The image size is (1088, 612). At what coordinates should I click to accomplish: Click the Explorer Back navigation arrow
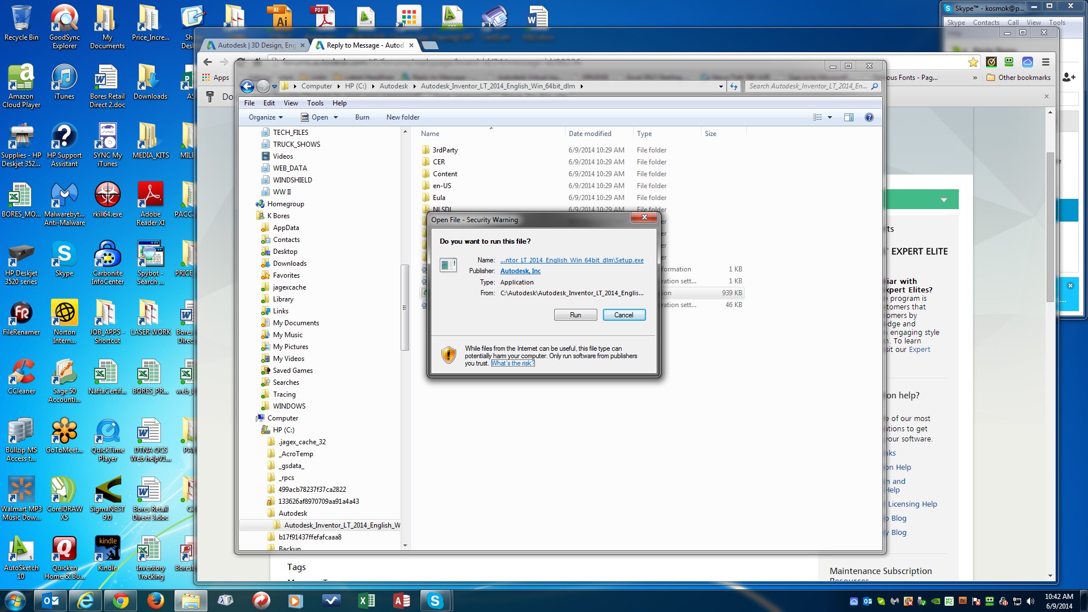[247, 86]
